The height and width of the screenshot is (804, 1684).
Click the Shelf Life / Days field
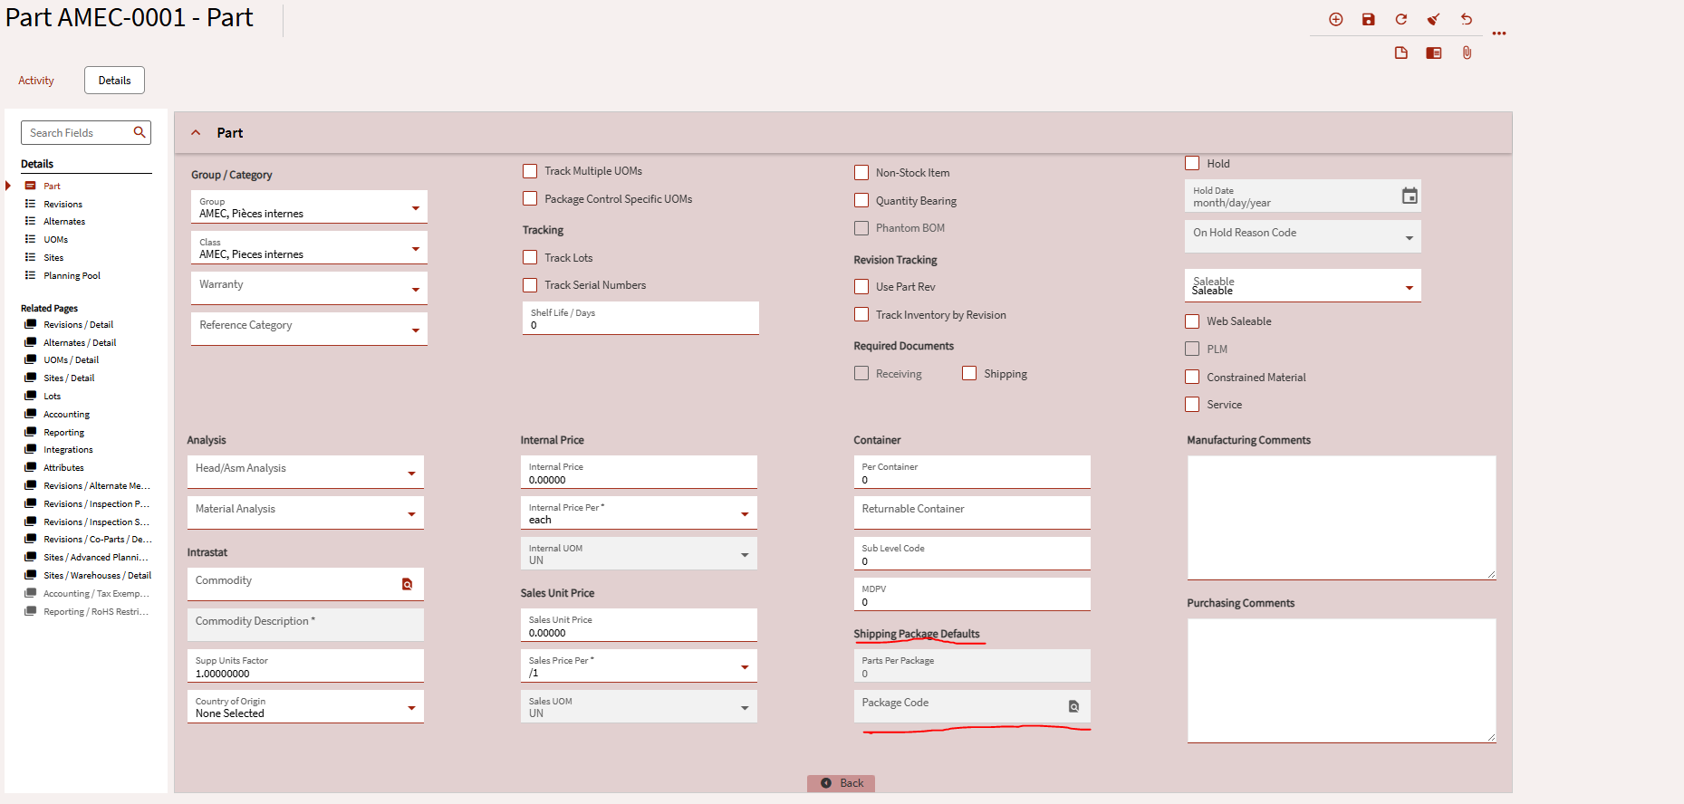point(640,319)
